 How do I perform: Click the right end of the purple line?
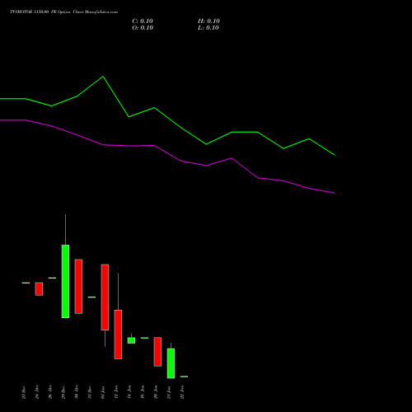[x=335, y=193]
